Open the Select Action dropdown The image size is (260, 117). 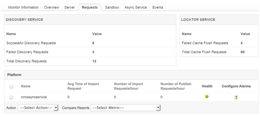(38, 108)
